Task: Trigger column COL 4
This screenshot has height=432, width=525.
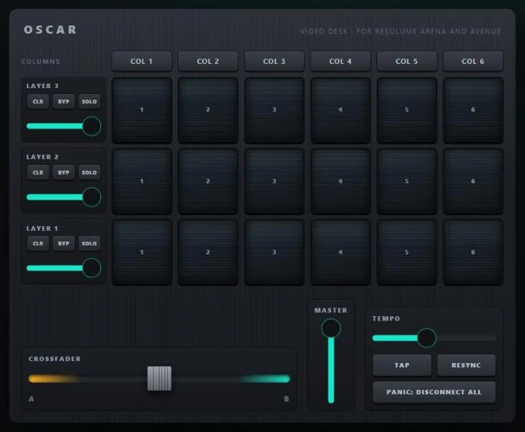Action: click(x=340, y=61)
